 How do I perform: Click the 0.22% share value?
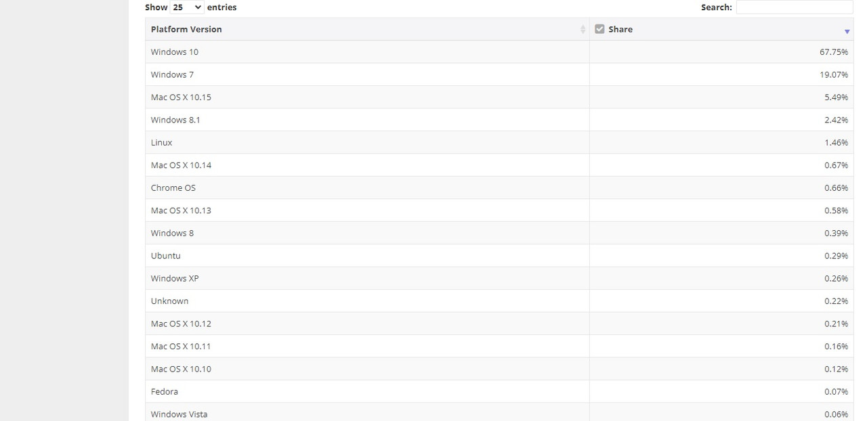pyautogui.click(x=837, y=301)
